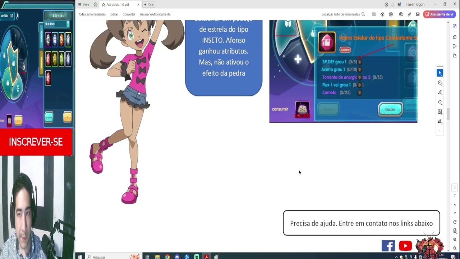Image resolution: width=460 pixels, height=259 pixels.
Task: Open the bookmarks side panel icon
Action: pos(455,46)
